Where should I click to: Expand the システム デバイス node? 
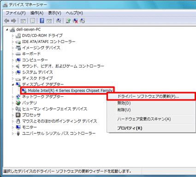coord(13,72)
